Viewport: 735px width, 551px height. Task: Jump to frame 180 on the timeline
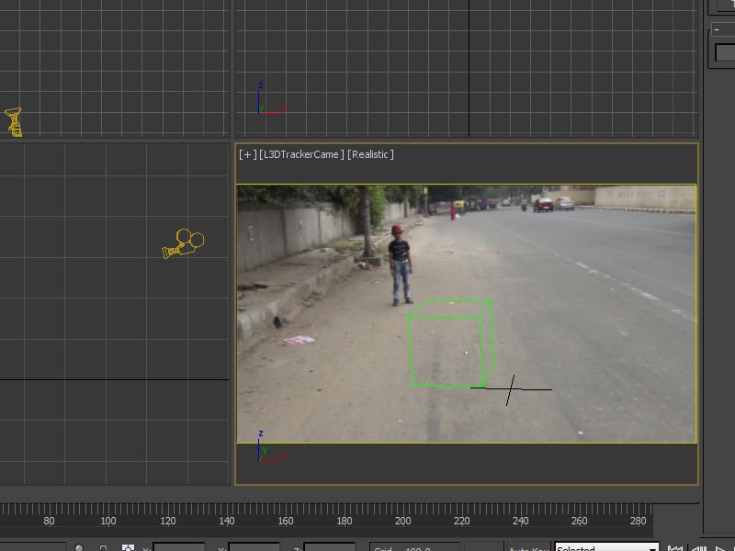click(x=344, y=521)
